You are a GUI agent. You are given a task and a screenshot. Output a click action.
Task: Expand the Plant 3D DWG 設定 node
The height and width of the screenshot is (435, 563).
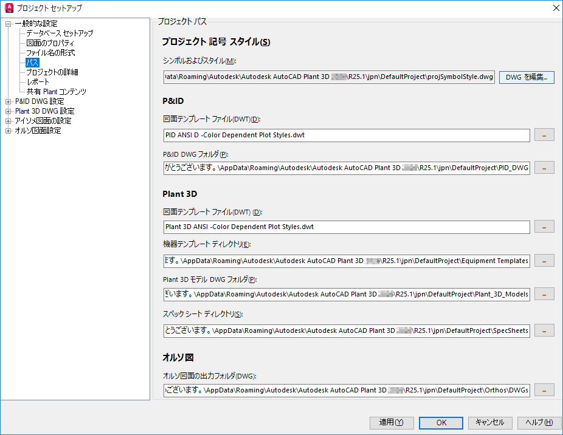click(x=8, y=111)
